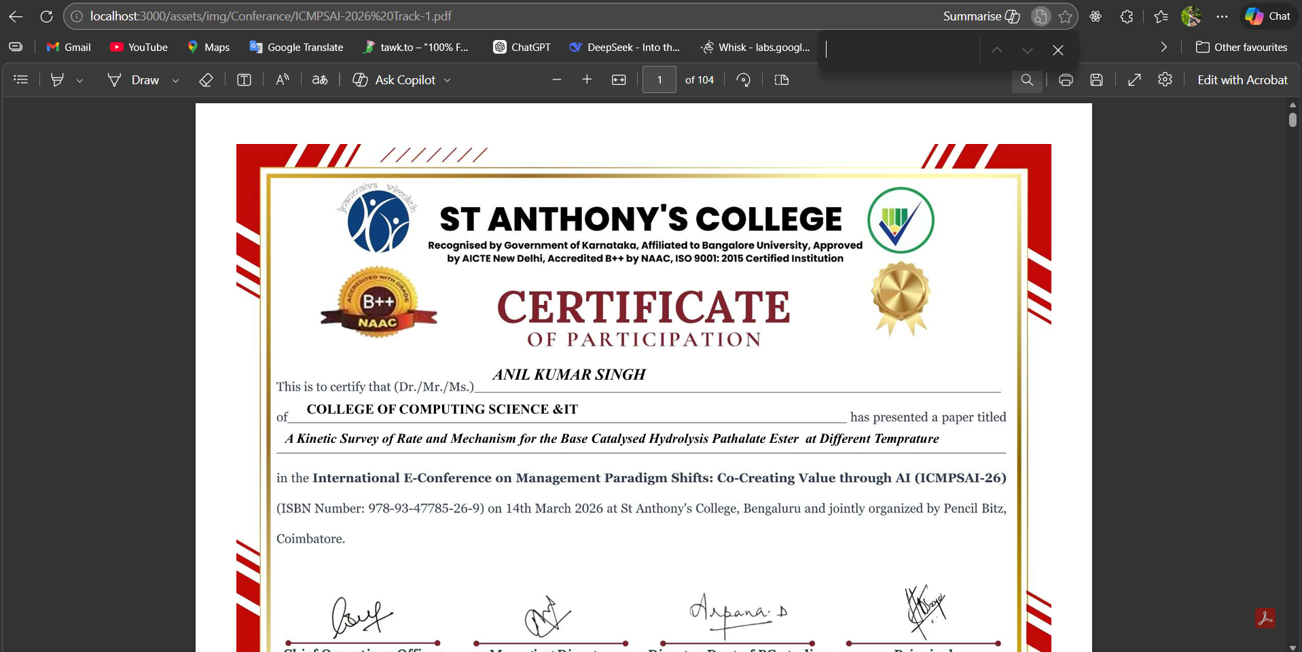The image size is (1302, 652).
Task: Expand the Draw tool options arrow
Action: tap(176, 80)
